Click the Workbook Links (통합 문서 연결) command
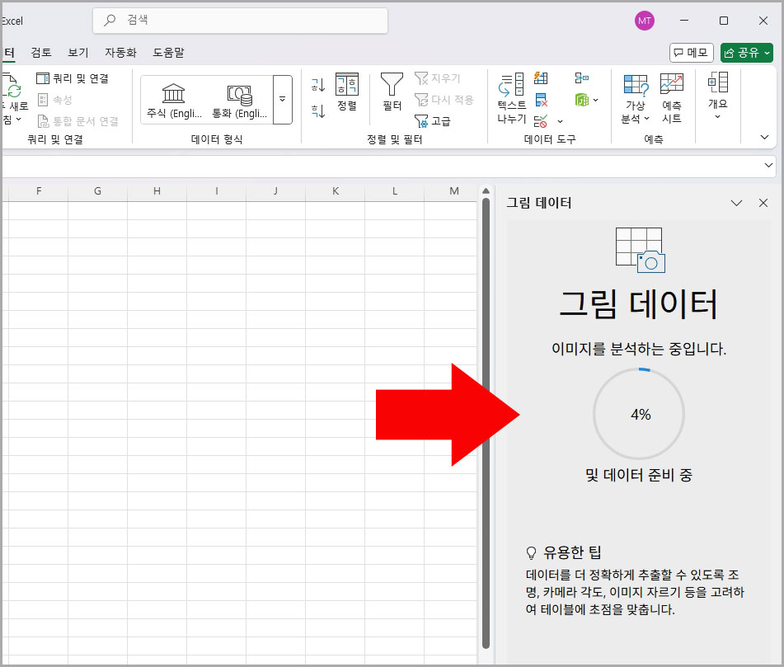 click(x=78, y=121)
